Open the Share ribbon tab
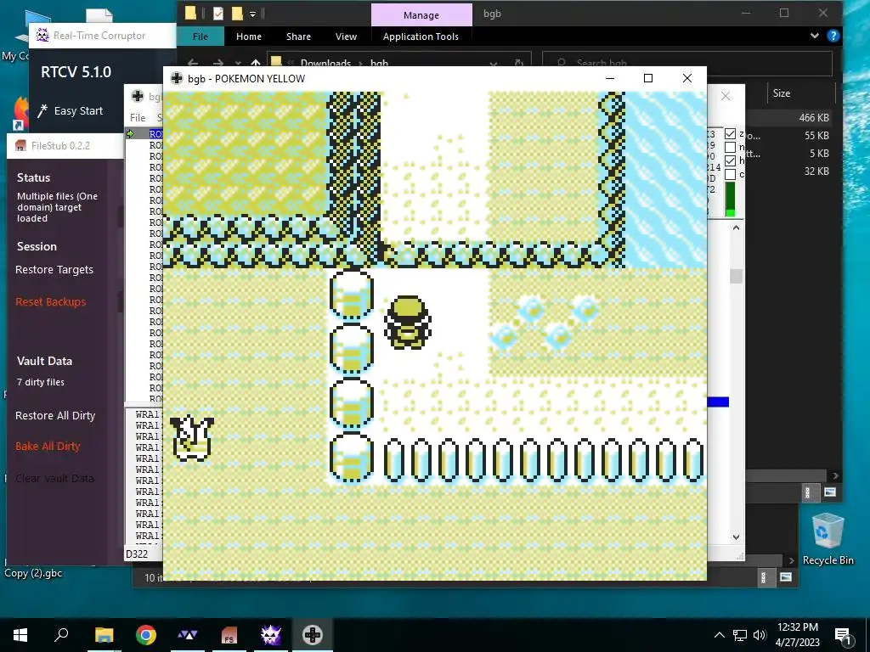 [298, 36]
